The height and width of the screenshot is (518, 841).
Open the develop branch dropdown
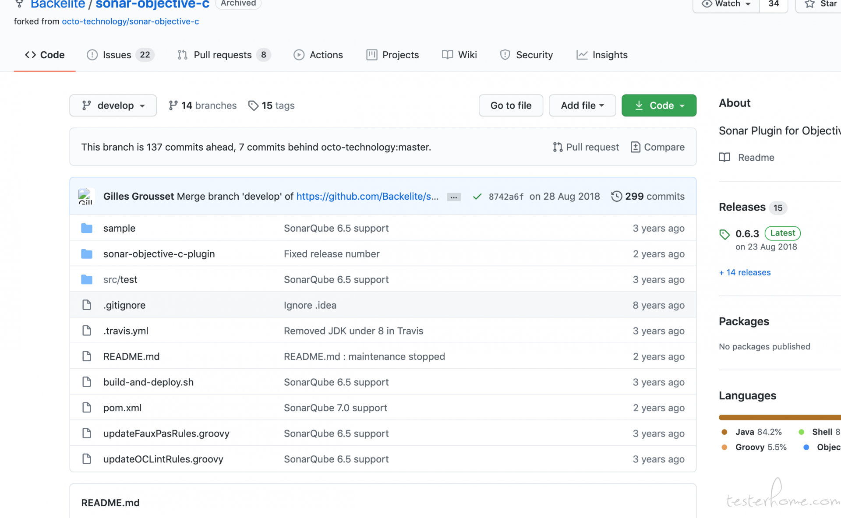(x=113, y=106)
